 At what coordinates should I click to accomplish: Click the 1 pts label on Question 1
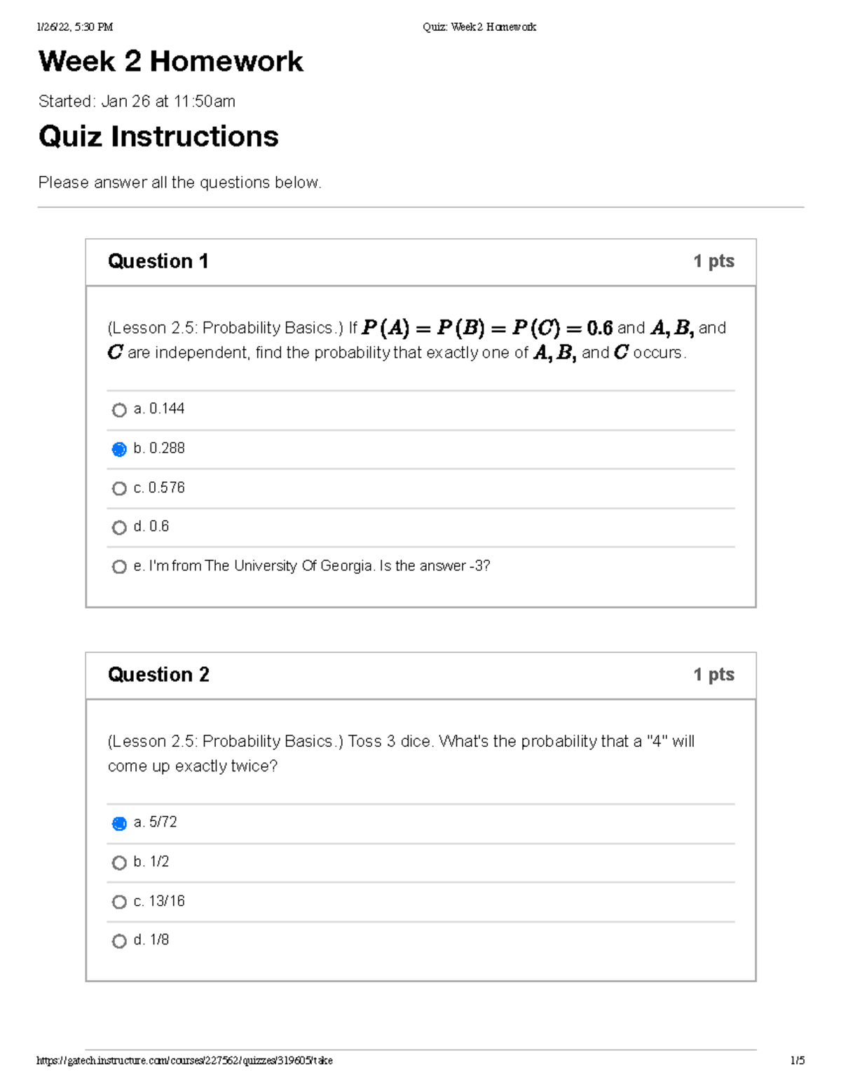pos(713,261)
